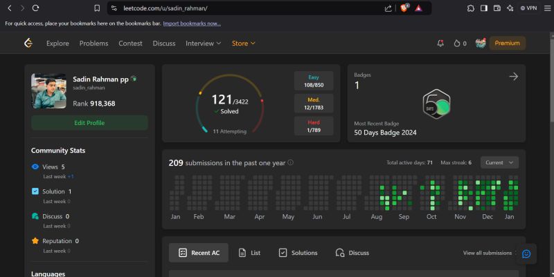Click the Total active days: 71 text

(409, 162)
